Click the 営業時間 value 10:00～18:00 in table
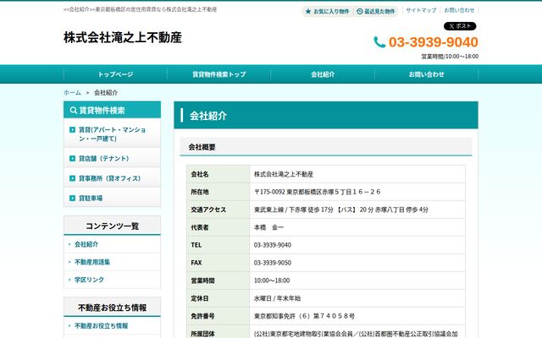The image size is (542, 338). click(x=272, y=281)
